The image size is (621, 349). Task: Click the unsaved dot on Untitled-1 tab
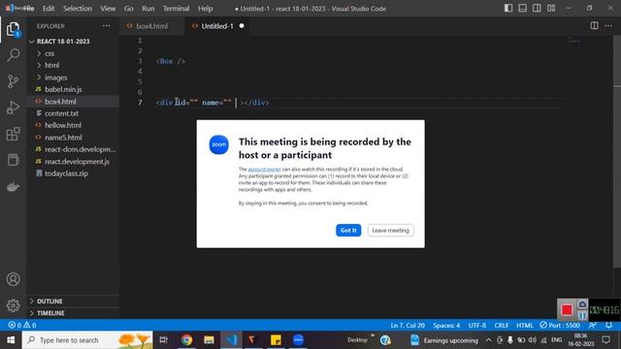(x=242, y=26)
